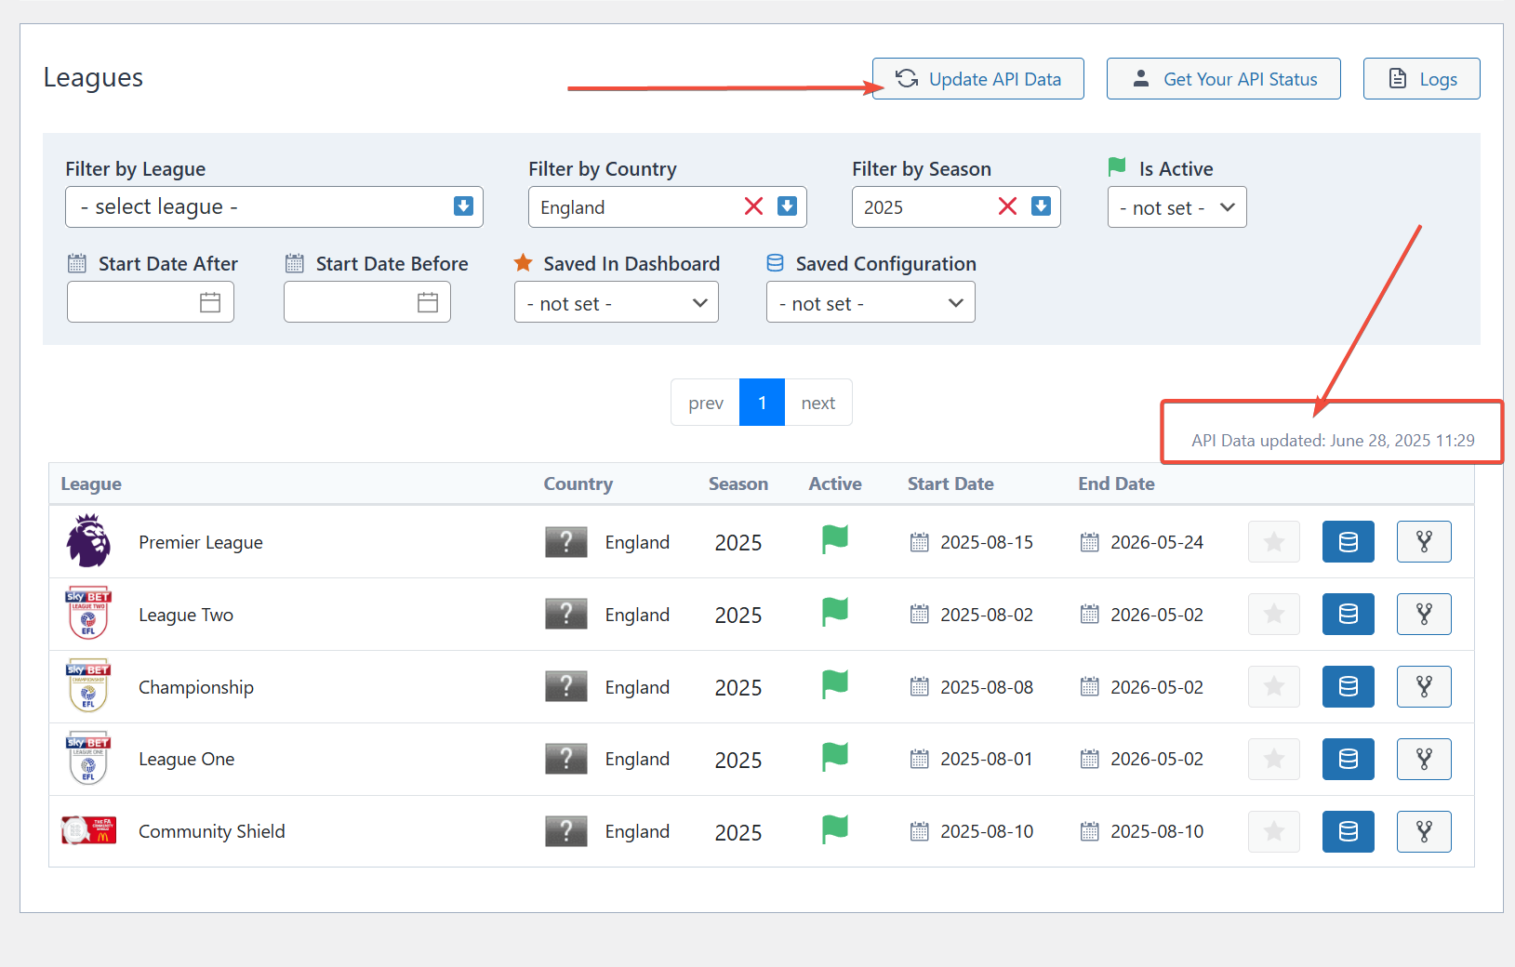1515x967 pixels.
Task: Click the API Data updated timestamp
Action: point(1333,440)
